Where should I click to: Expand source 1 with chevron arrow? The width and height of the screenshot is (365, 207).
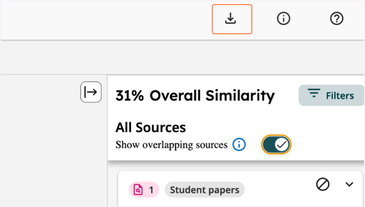click(x=350, y=184)
